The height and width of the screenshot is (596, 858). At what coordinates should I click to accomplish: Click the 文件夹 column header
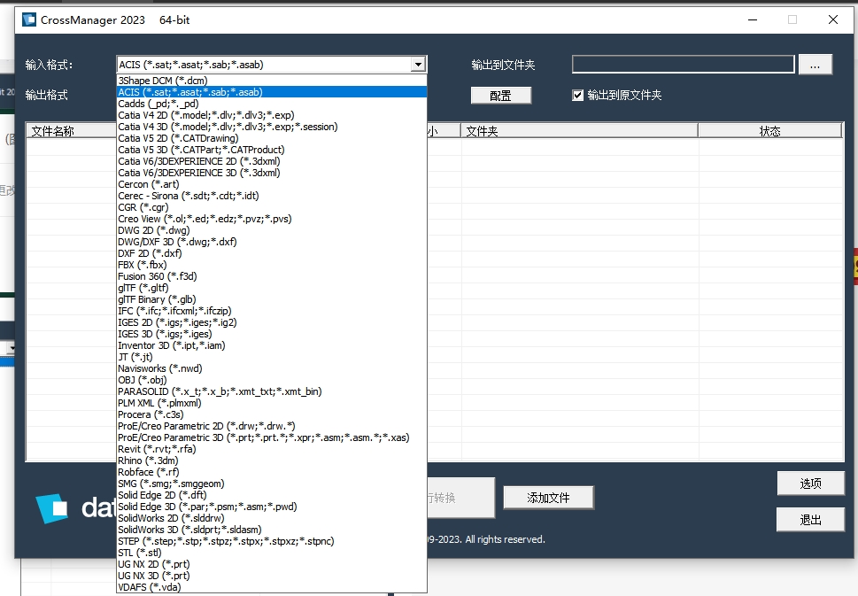point(579,131)
